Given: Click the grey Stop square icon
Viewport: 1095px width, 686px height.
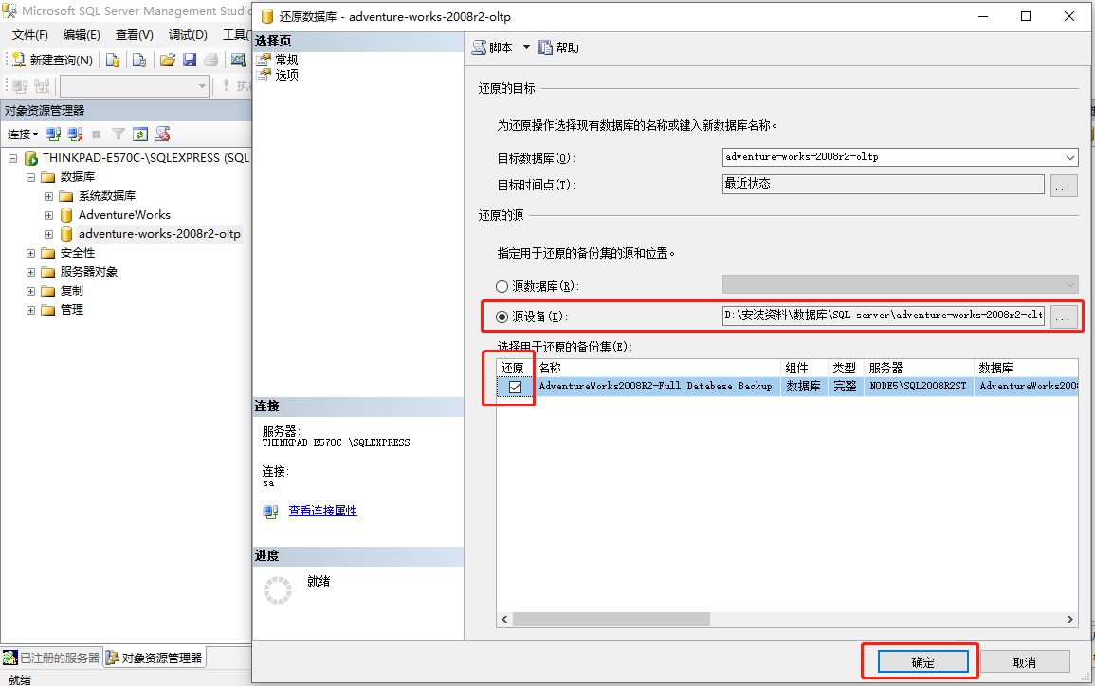Looking at the screenshot, I should [x=97, y=134].
